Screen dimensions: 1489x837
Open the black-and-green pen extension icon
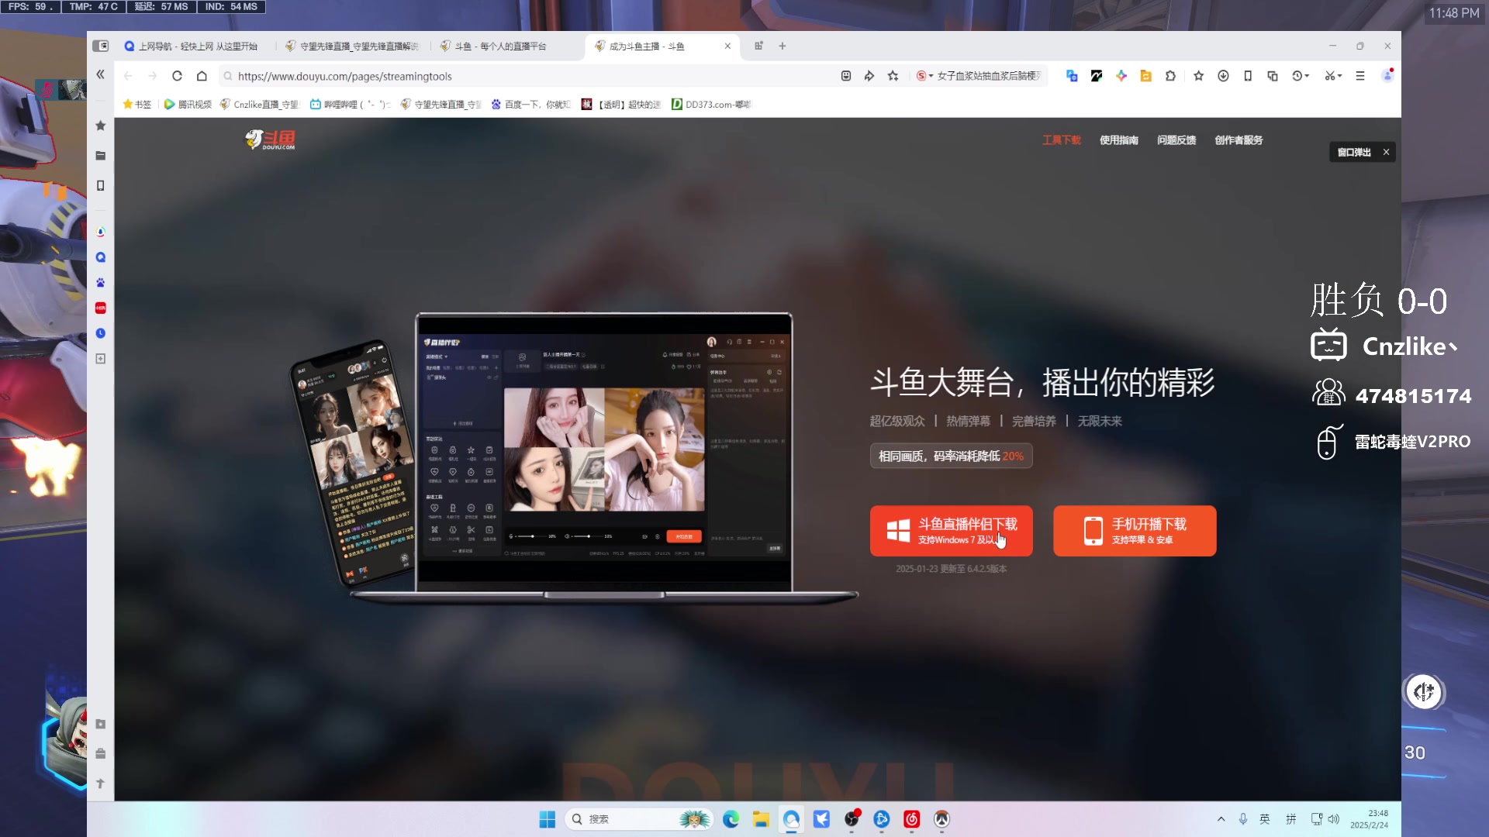pos(1097,76)
